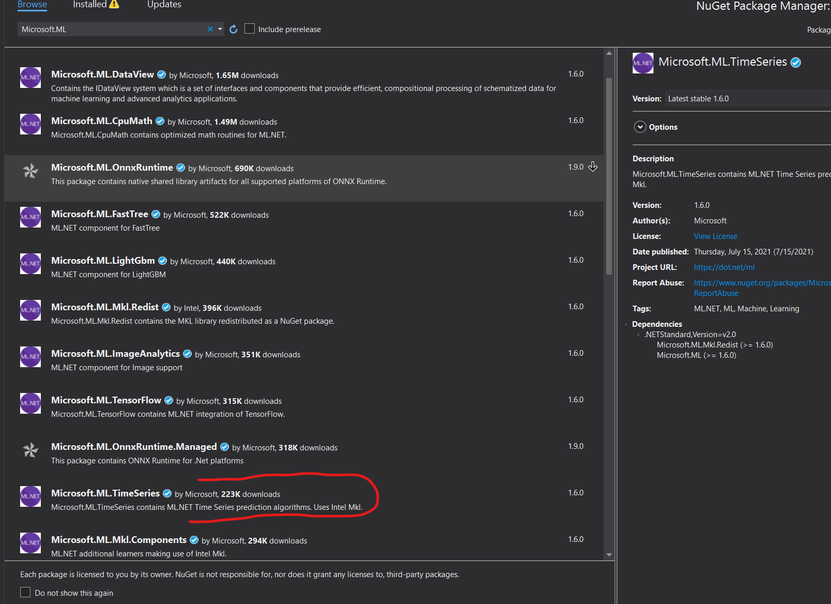Click the package list scrollbar thumb

[609, 176]
